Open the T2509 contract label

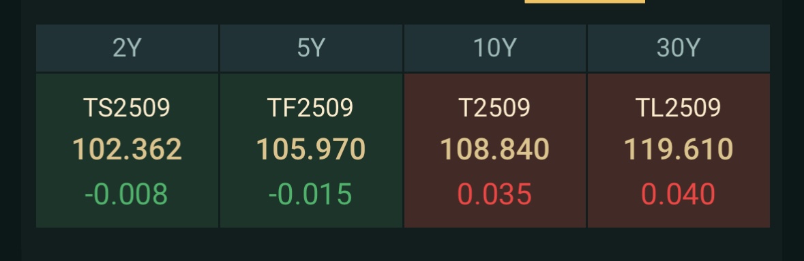click(x=495, y=108)
